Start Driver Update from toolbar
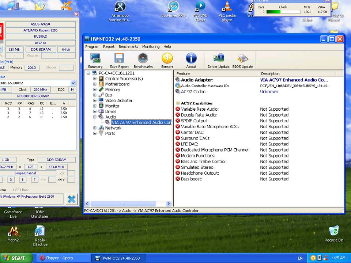351x263 pixels. point(219,60)
